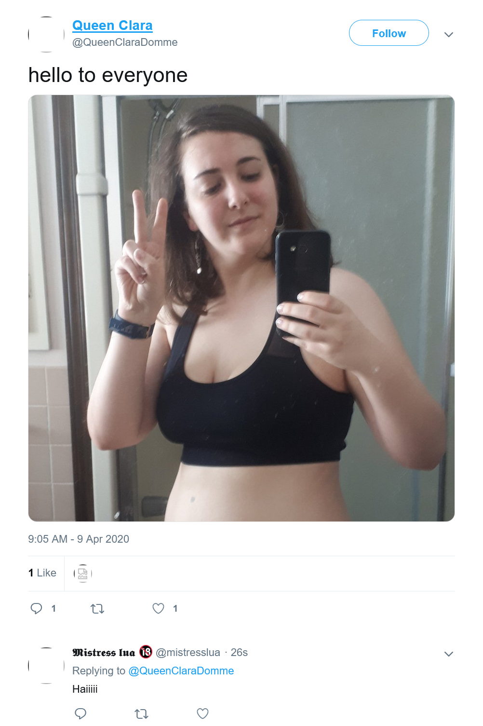Click @QueenClaraDomme mention in reply
The width and height of the screenshot is (483, 726).
181,671
